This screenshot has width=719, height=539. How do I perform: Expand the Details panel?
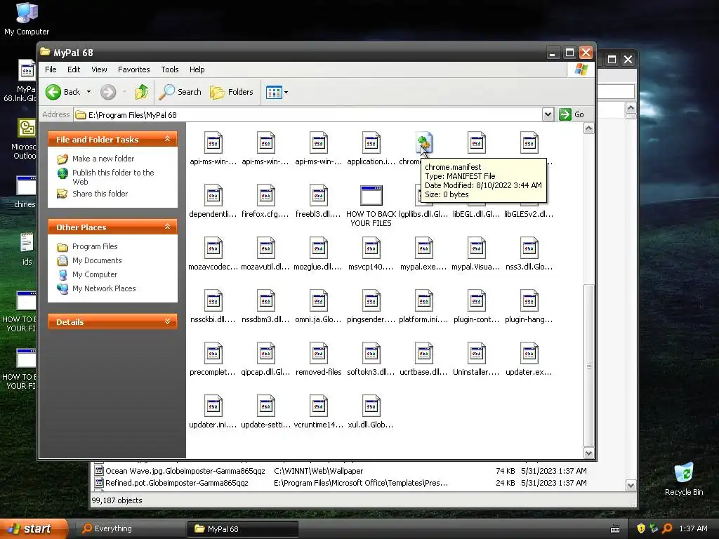tap(167, 321)
